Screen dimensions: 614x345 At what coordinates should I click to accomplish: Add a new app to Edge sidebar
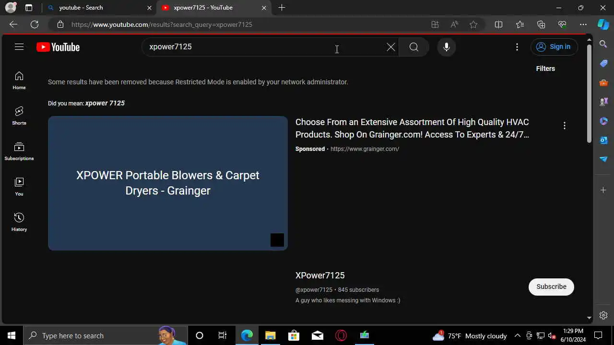[x=603, y=190]
